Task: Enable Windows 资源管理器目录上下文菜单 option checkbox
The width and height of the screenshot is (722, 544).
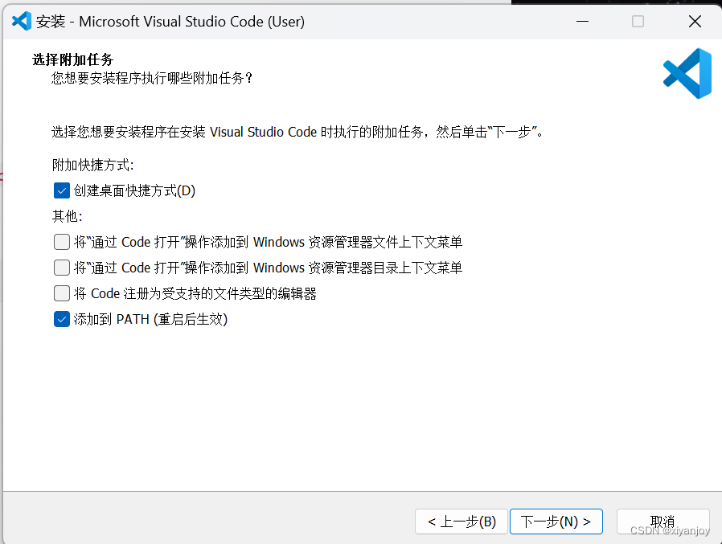Action: coord(62,268)
